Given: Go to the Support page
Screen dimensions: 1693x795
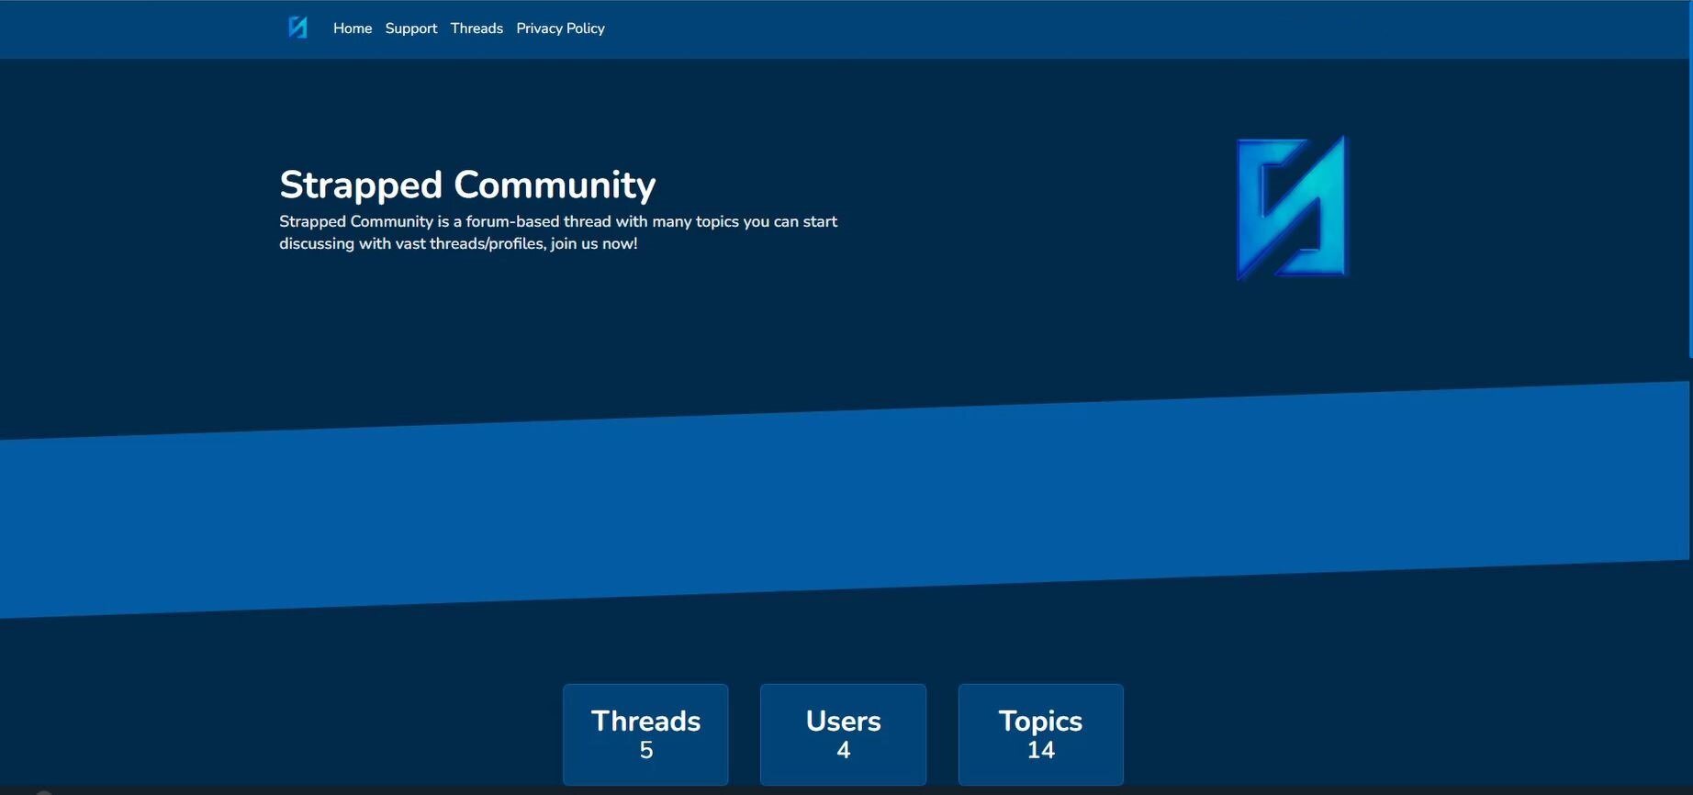Looking at the screenshot, I should pos(411,28).
